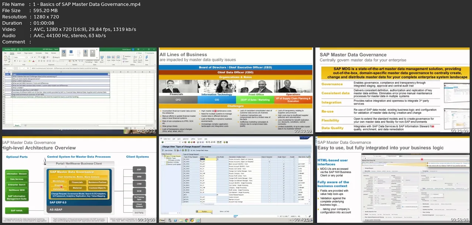The image size is (472, 225).
Task: Click the Ideas lightning icon in Excel
Action: coord(147,57)
